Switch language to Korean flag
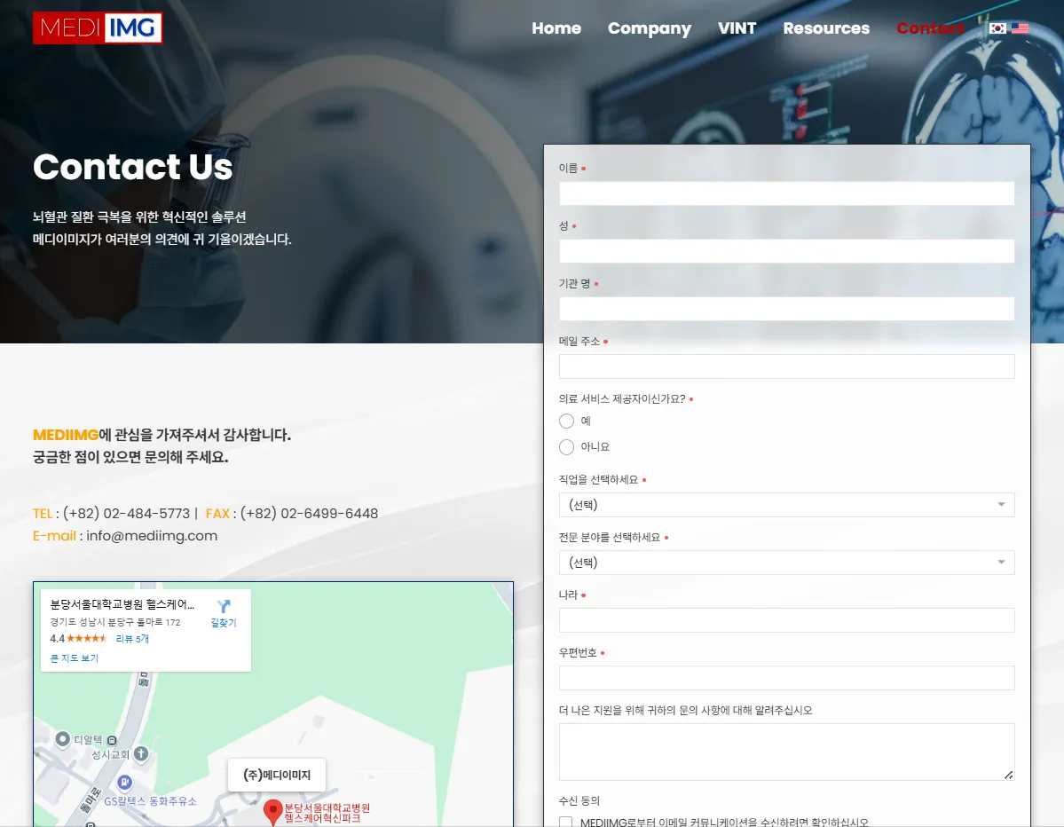Image resolution: width=1064 pixels, height=827 pixels. click(x=997, y=28)
